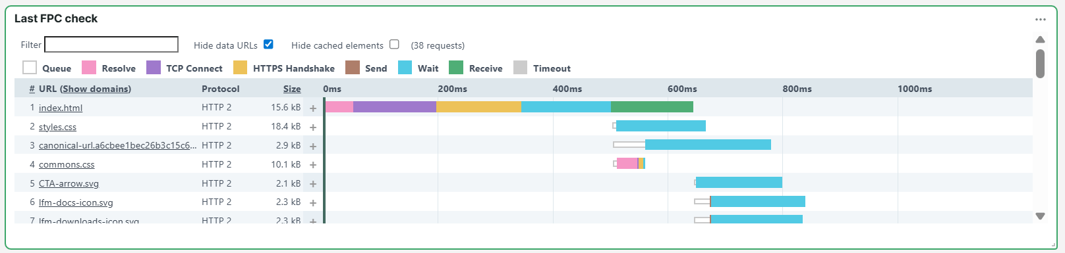Screen dimensions: 1065x253
Task: Toggle the Queue legend swatch
Action: [30, 68]
